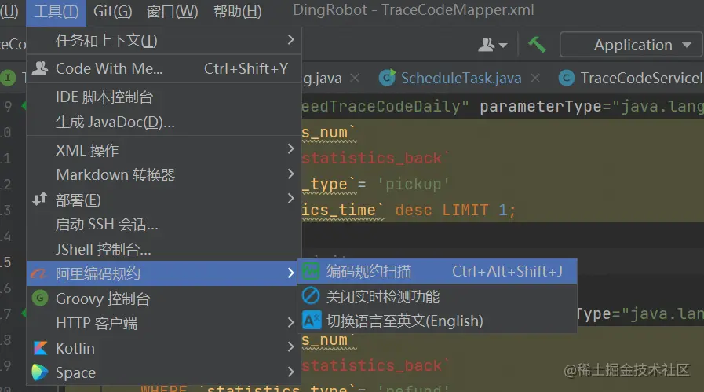This screenshot has width=704, height=392.
Task: Expand 阿里编码规约 submenu arrow
Action: (290, 273)
